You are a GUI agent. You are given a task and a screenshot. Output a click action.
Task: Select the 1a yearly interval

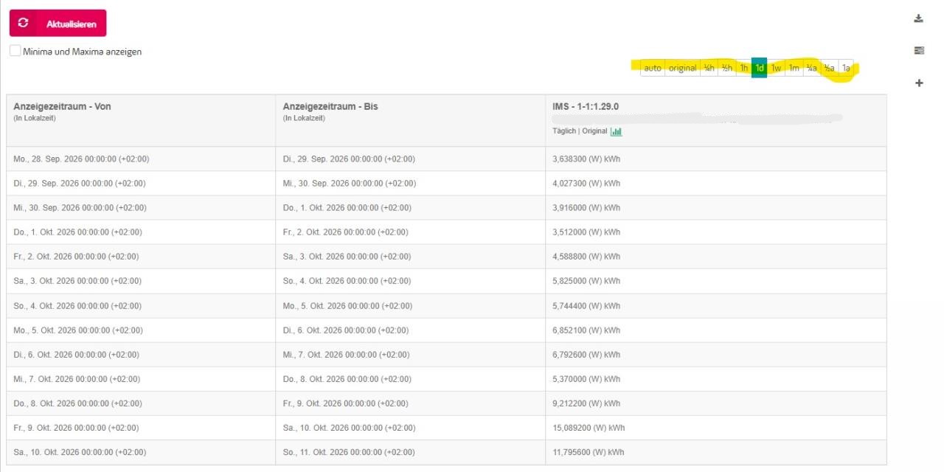click(846, 68)
